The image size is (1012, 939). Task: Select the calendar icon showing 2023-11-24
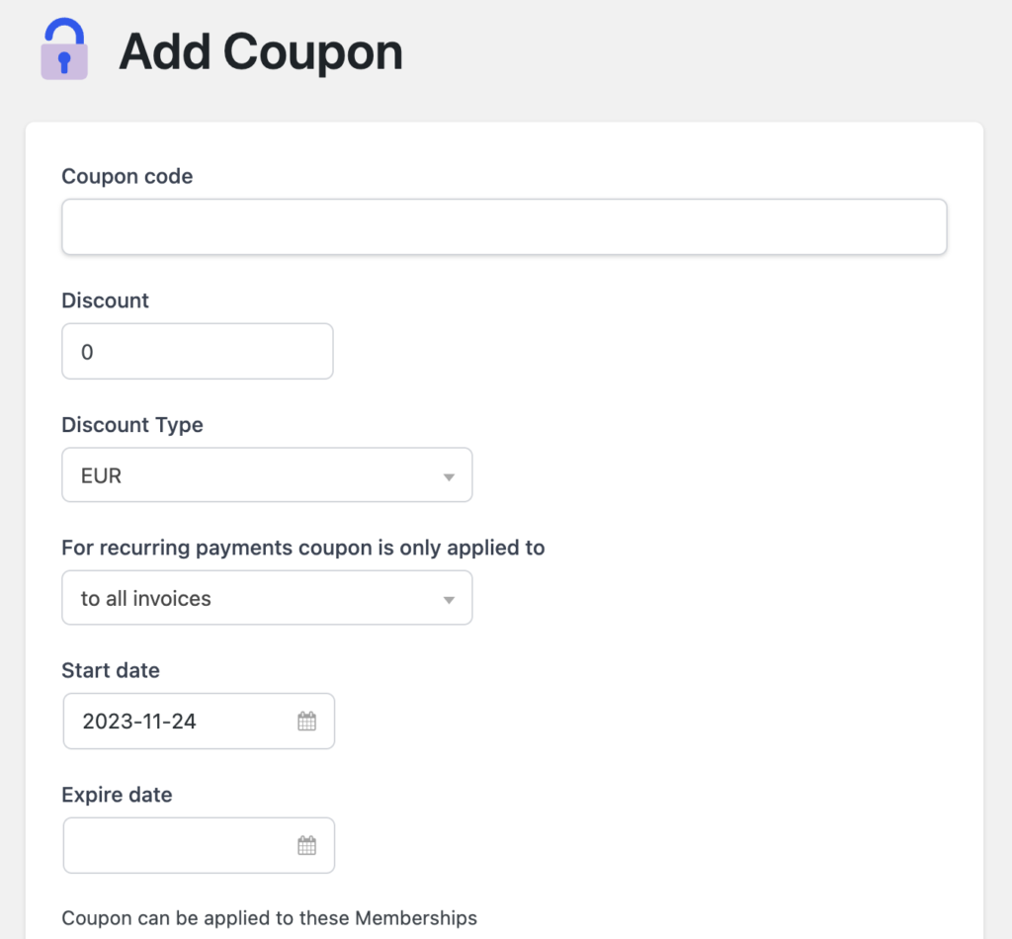click(307, 721)
